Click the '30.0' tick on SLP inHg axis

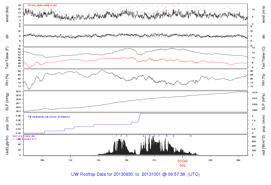pyautogui.click(x=19, y=91)
